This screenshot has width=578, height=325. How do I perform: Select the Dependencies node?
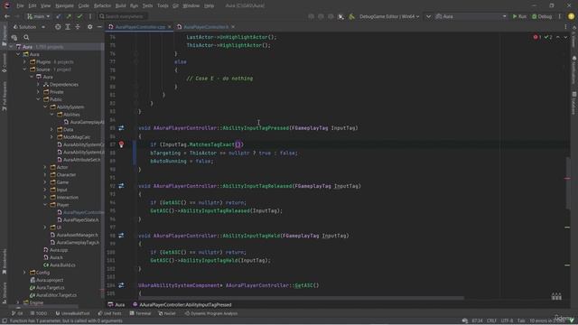tap(64, 84)
